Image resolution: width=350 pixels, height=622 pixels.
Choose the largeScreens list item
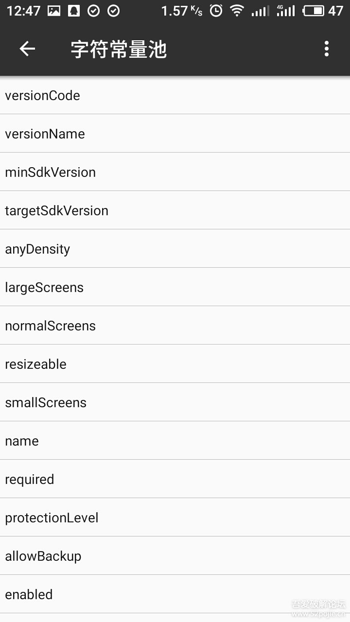(175, 287)
